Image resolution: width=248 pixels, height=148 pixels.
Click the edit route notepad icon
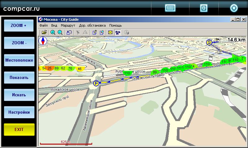[95, 32]
